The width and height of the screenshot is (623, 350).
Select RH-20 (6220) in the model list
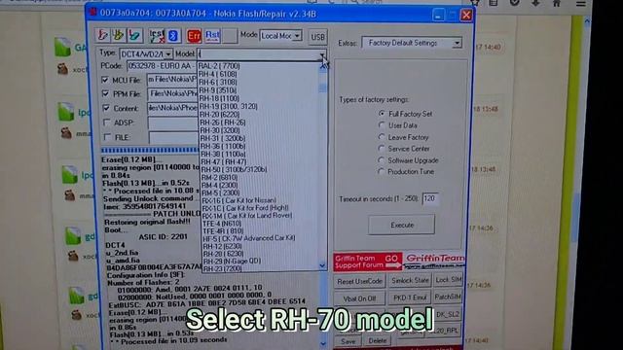point(220,115)
